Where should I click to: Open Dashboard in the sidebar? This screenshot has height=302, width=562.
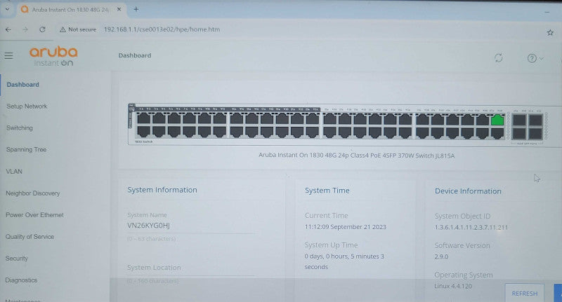(23, 85)
